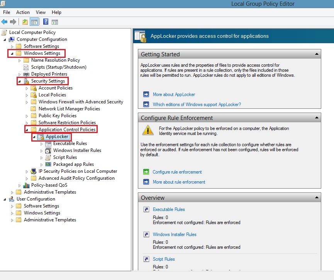Screen dimensions: 334x280
Task: Click the Policy-based QoS bar chart icon
Action: point(26,185)
